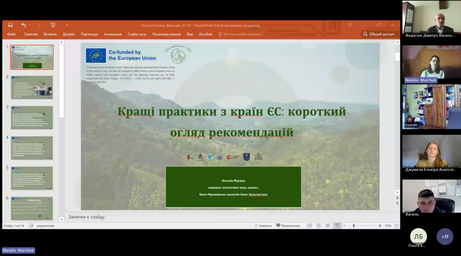Save the presentation via Quick Access Toolbar
This screenshot has height=256, width=461.
[x=10, y=25]
